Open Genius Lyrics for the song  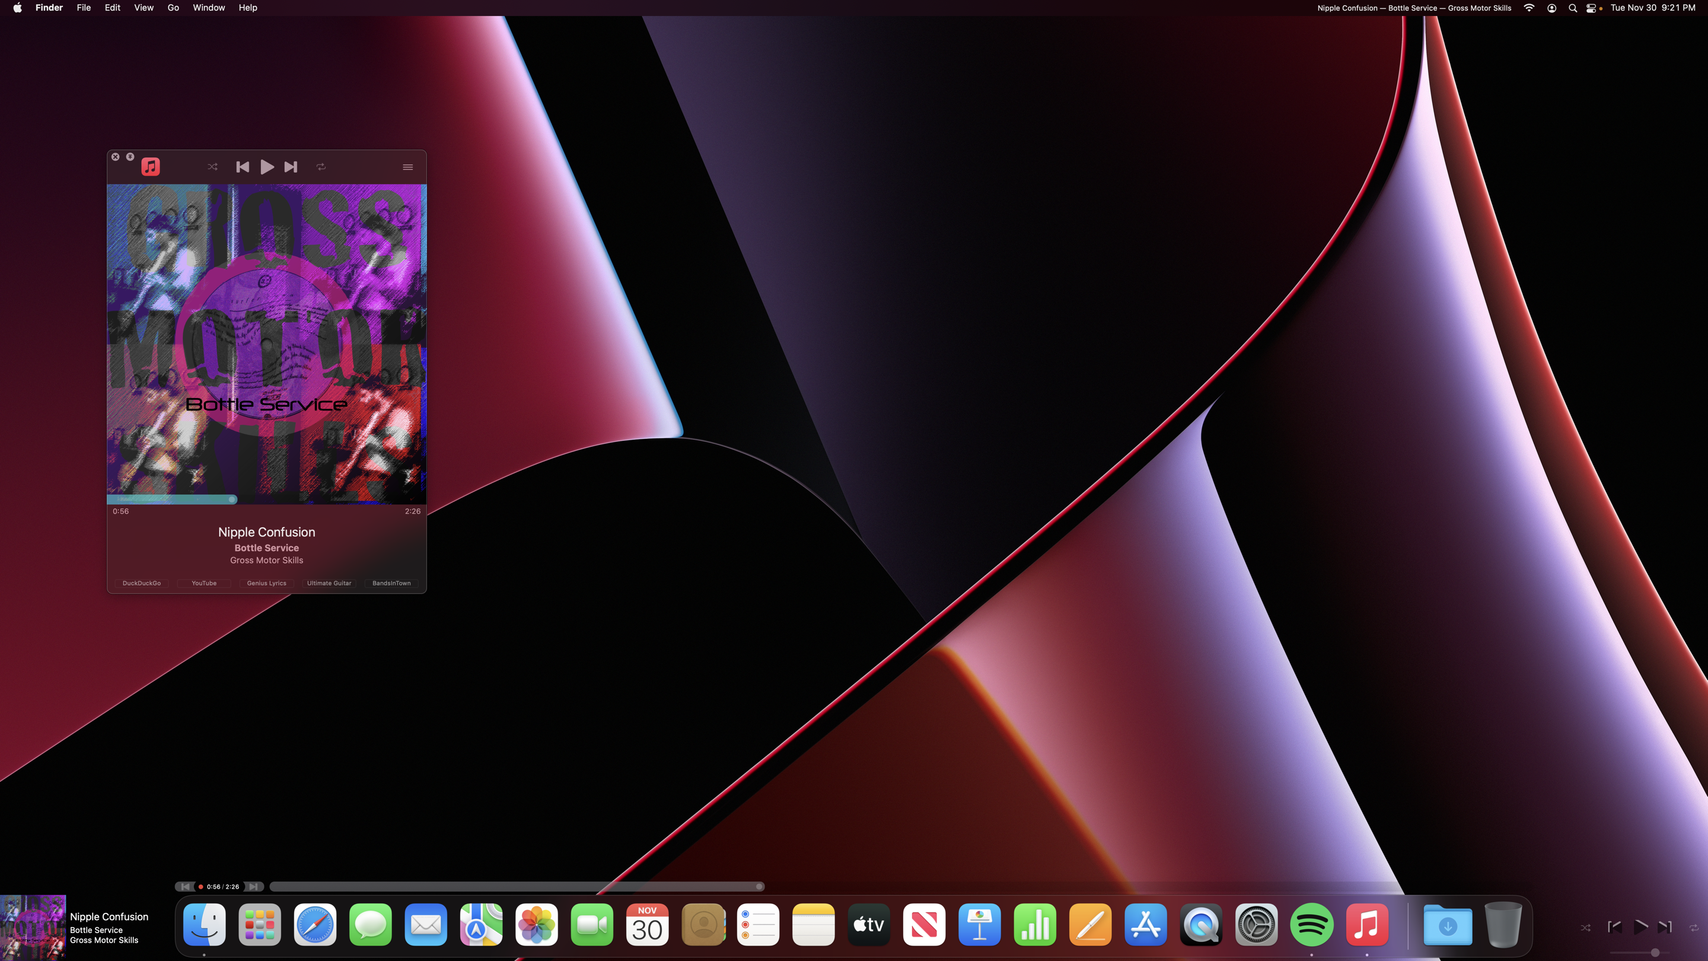click(x=266, y=583)
